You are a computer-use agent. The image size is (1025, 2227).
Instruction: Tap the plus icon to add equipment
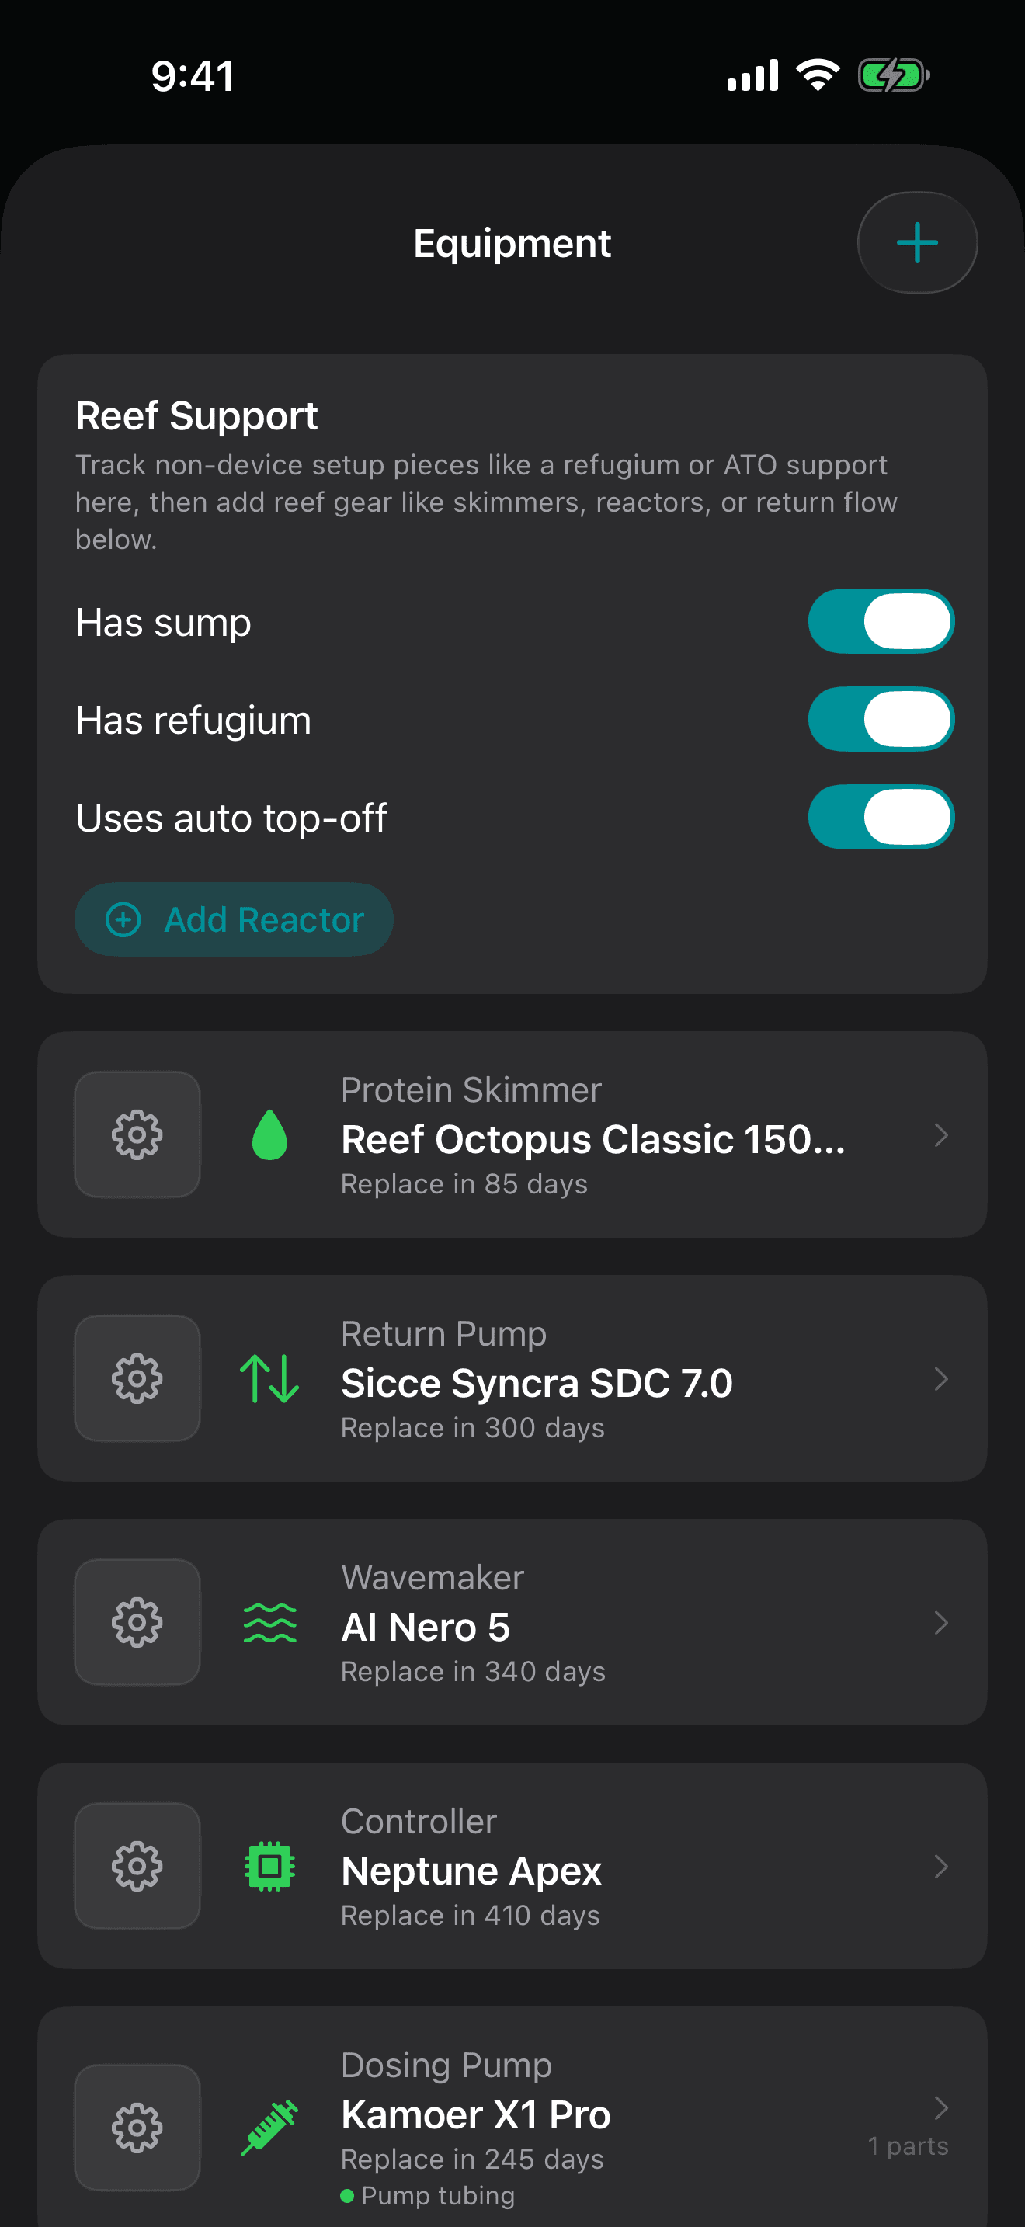point(917,242)
